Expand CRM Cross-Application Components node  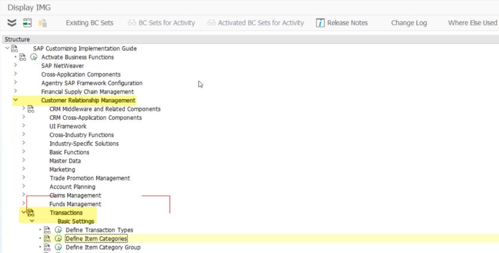pos(24,117)
